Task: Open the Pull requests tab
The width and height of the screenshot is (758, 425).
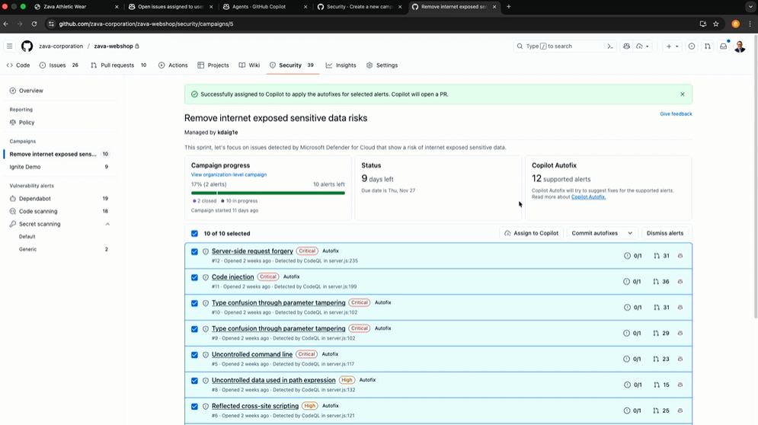Action: pos(118,66)
